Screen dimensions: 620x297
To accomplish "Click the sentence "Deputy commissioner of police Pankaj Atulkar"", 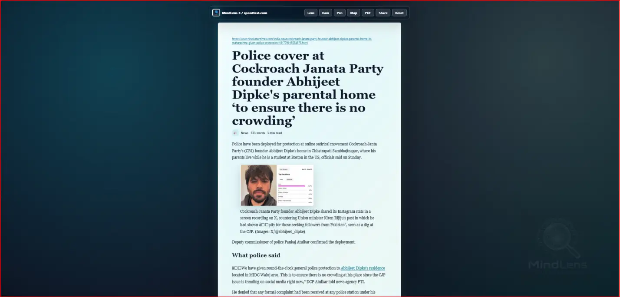I will [294, 242].
